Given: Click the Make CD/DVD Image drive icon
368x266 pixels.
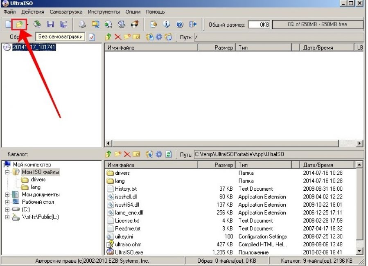Looking at the screenshot, I should 82,24.
